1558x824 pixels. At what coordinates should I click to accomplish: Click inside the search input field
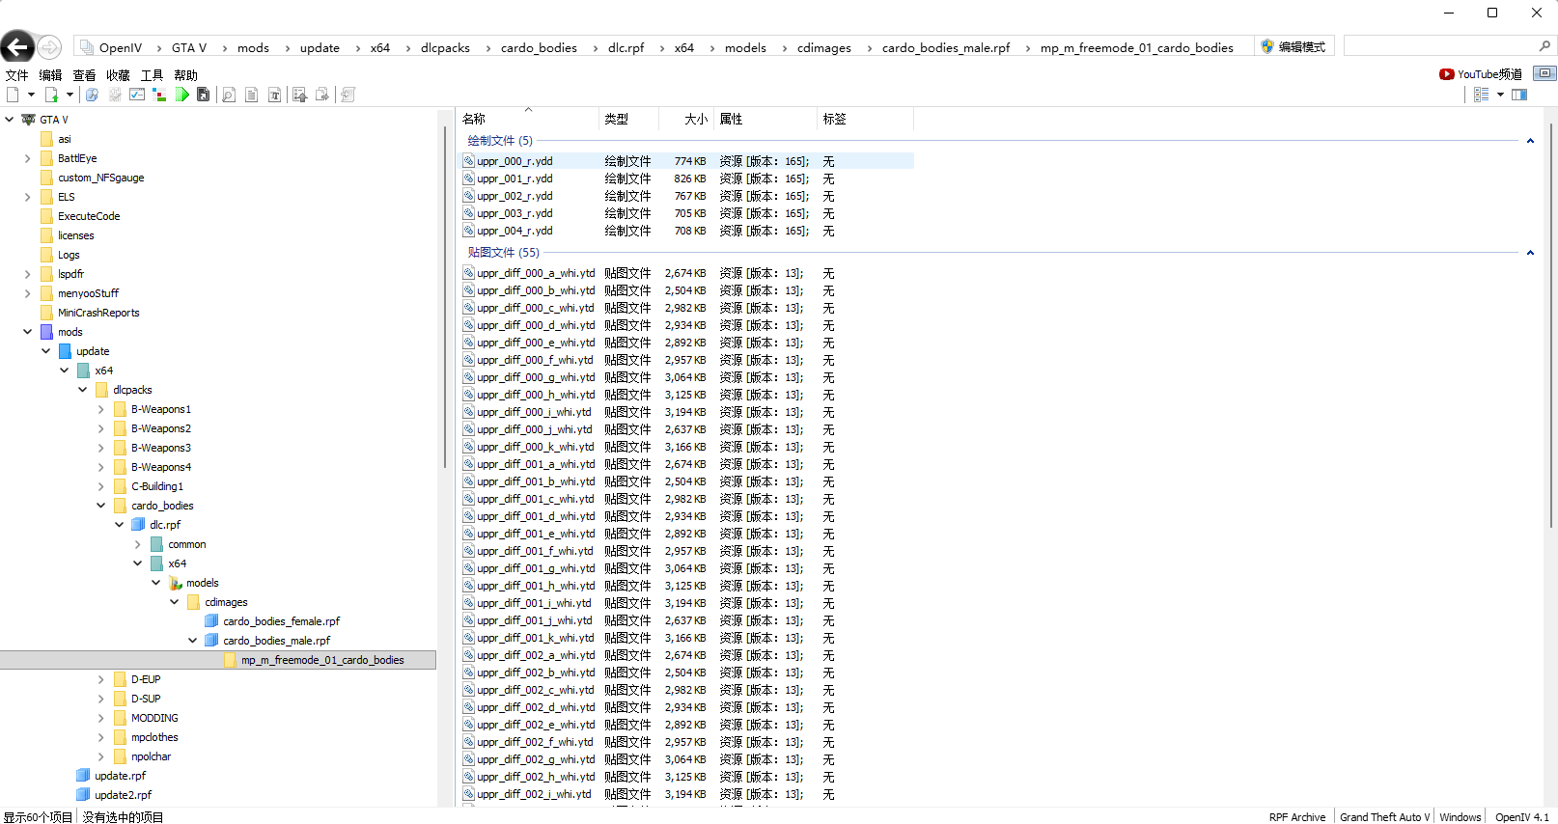tap(1439, 46)
